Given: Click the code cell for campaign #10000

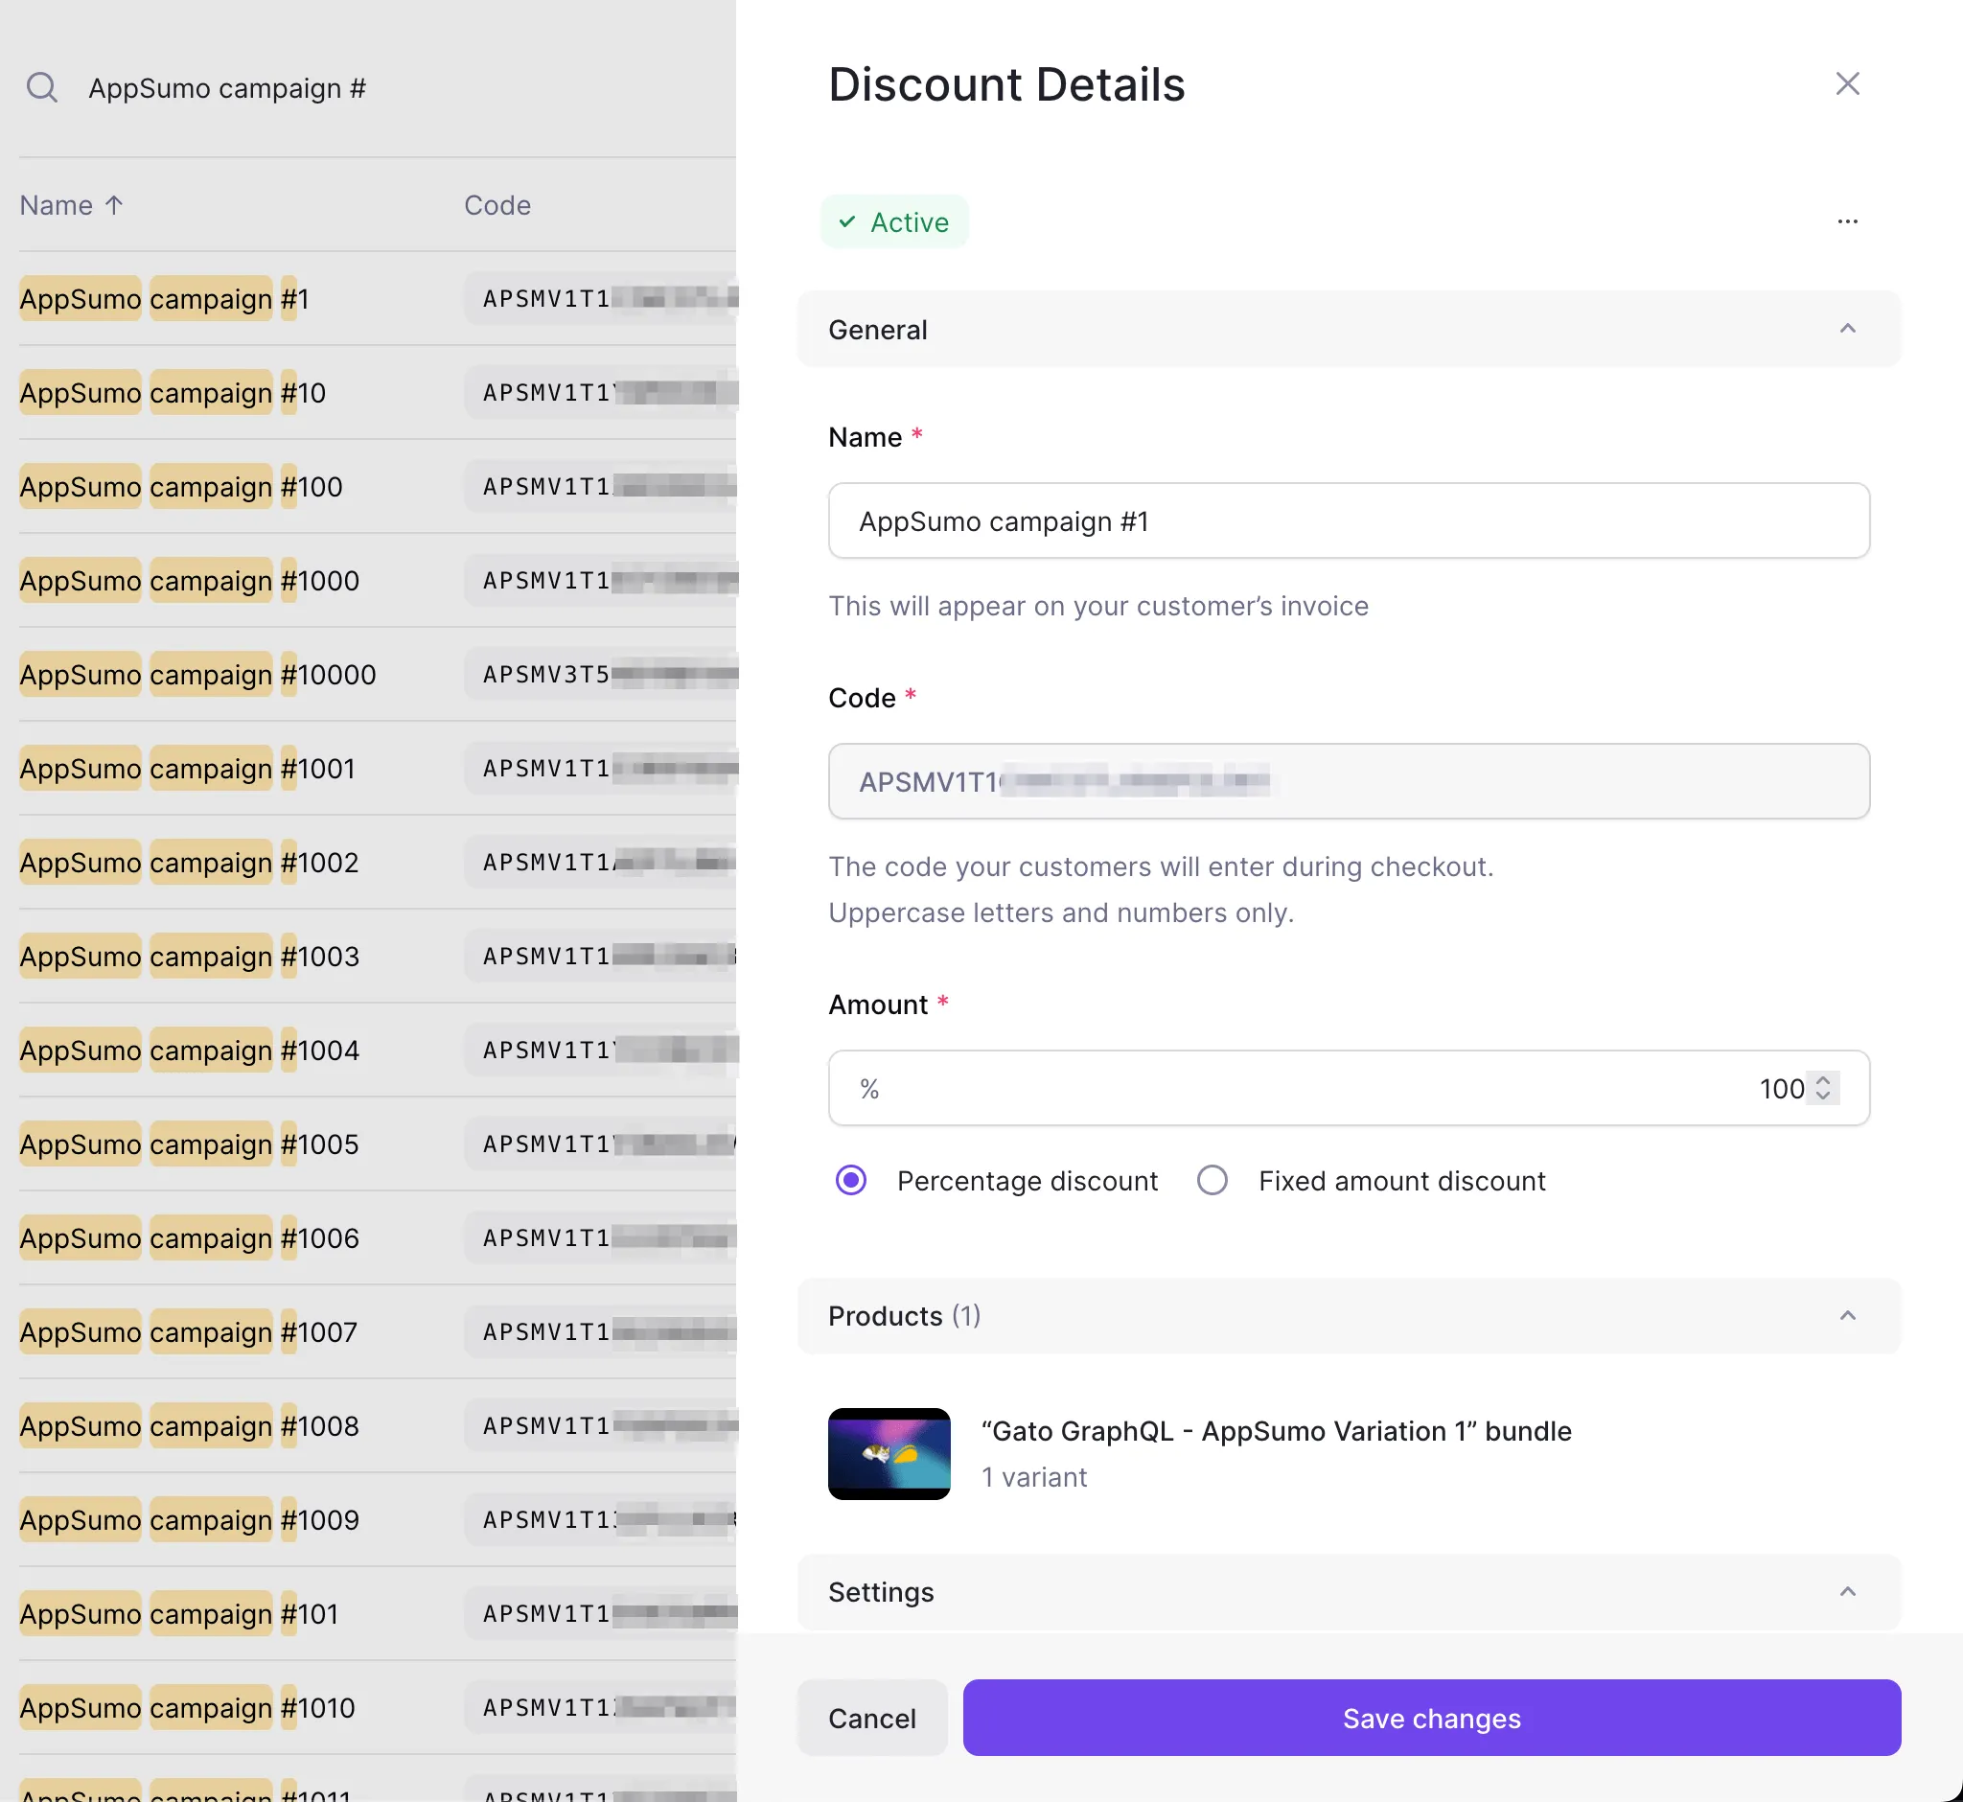Looking at the screenshot, I should point(601,675).
